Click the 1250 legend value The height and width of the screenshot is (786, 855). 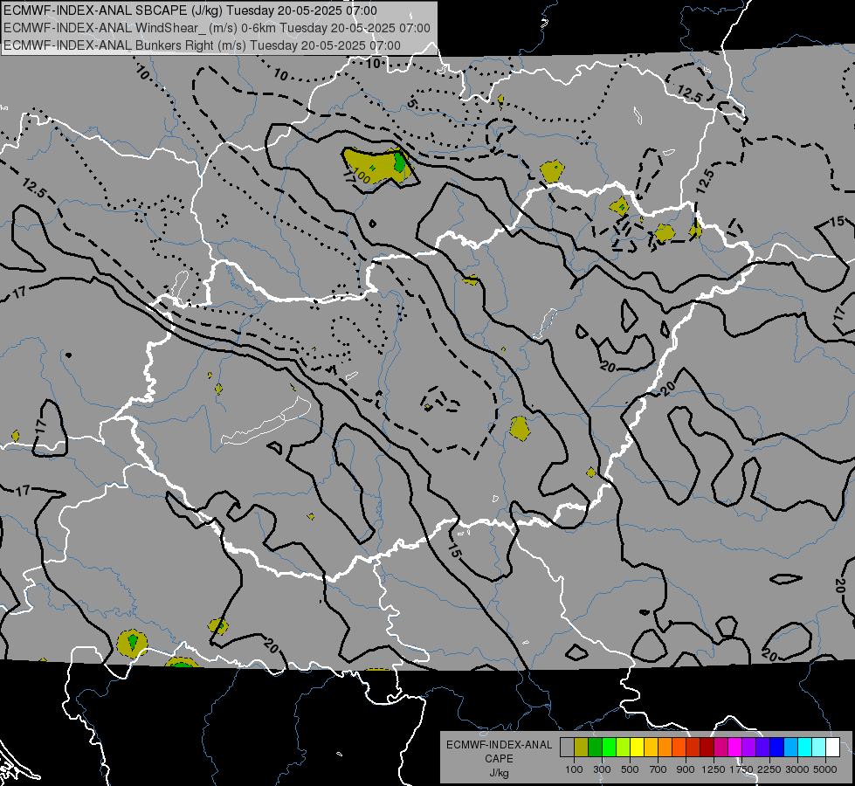714,769
